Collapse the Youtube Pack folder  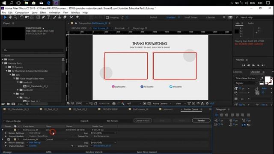[x=3, y=63]
